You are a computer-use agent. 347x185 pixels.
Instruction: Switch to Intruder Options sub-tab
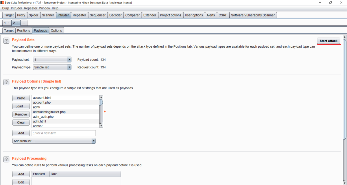point(56,30)
